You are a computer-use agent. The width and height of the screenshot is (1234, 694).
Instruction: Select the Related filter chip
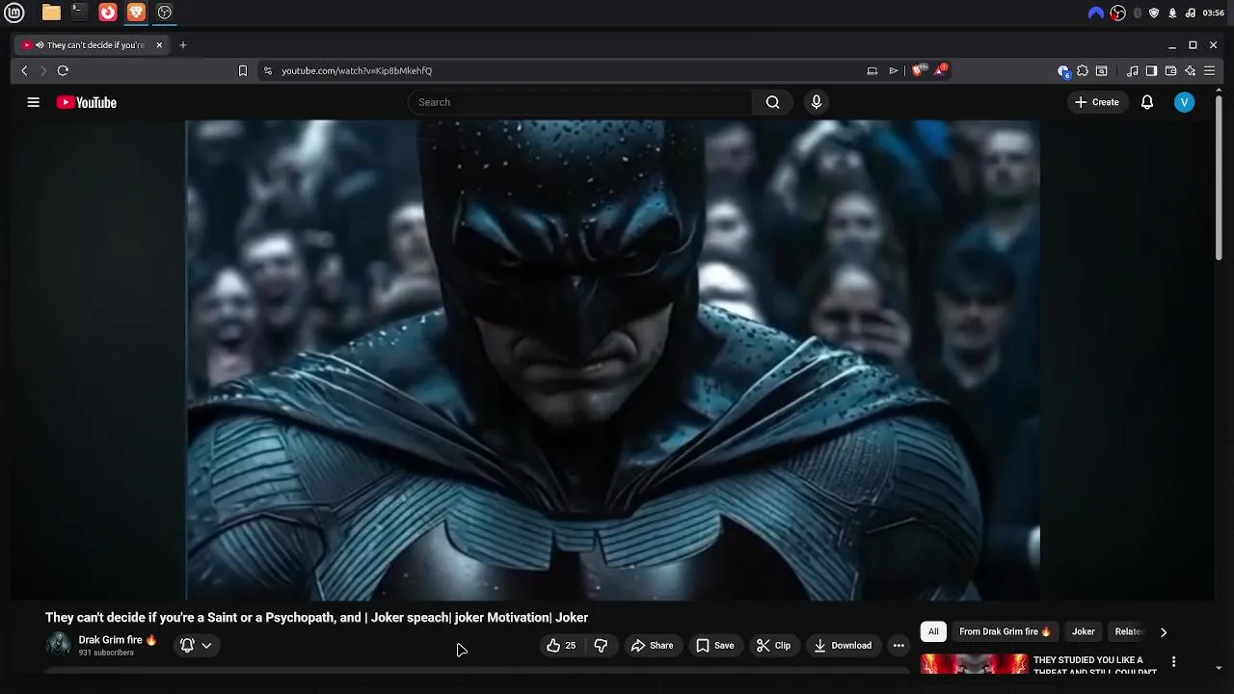[1128, 632]
